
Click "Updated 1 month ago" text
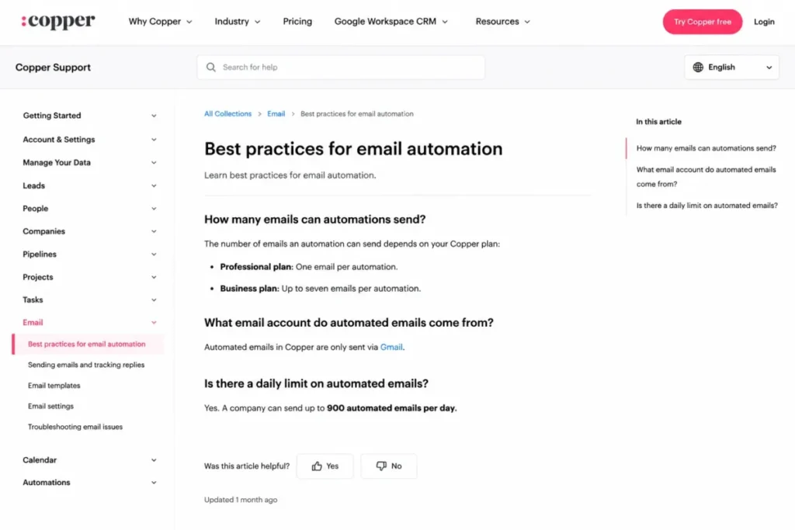pos(241,500)
